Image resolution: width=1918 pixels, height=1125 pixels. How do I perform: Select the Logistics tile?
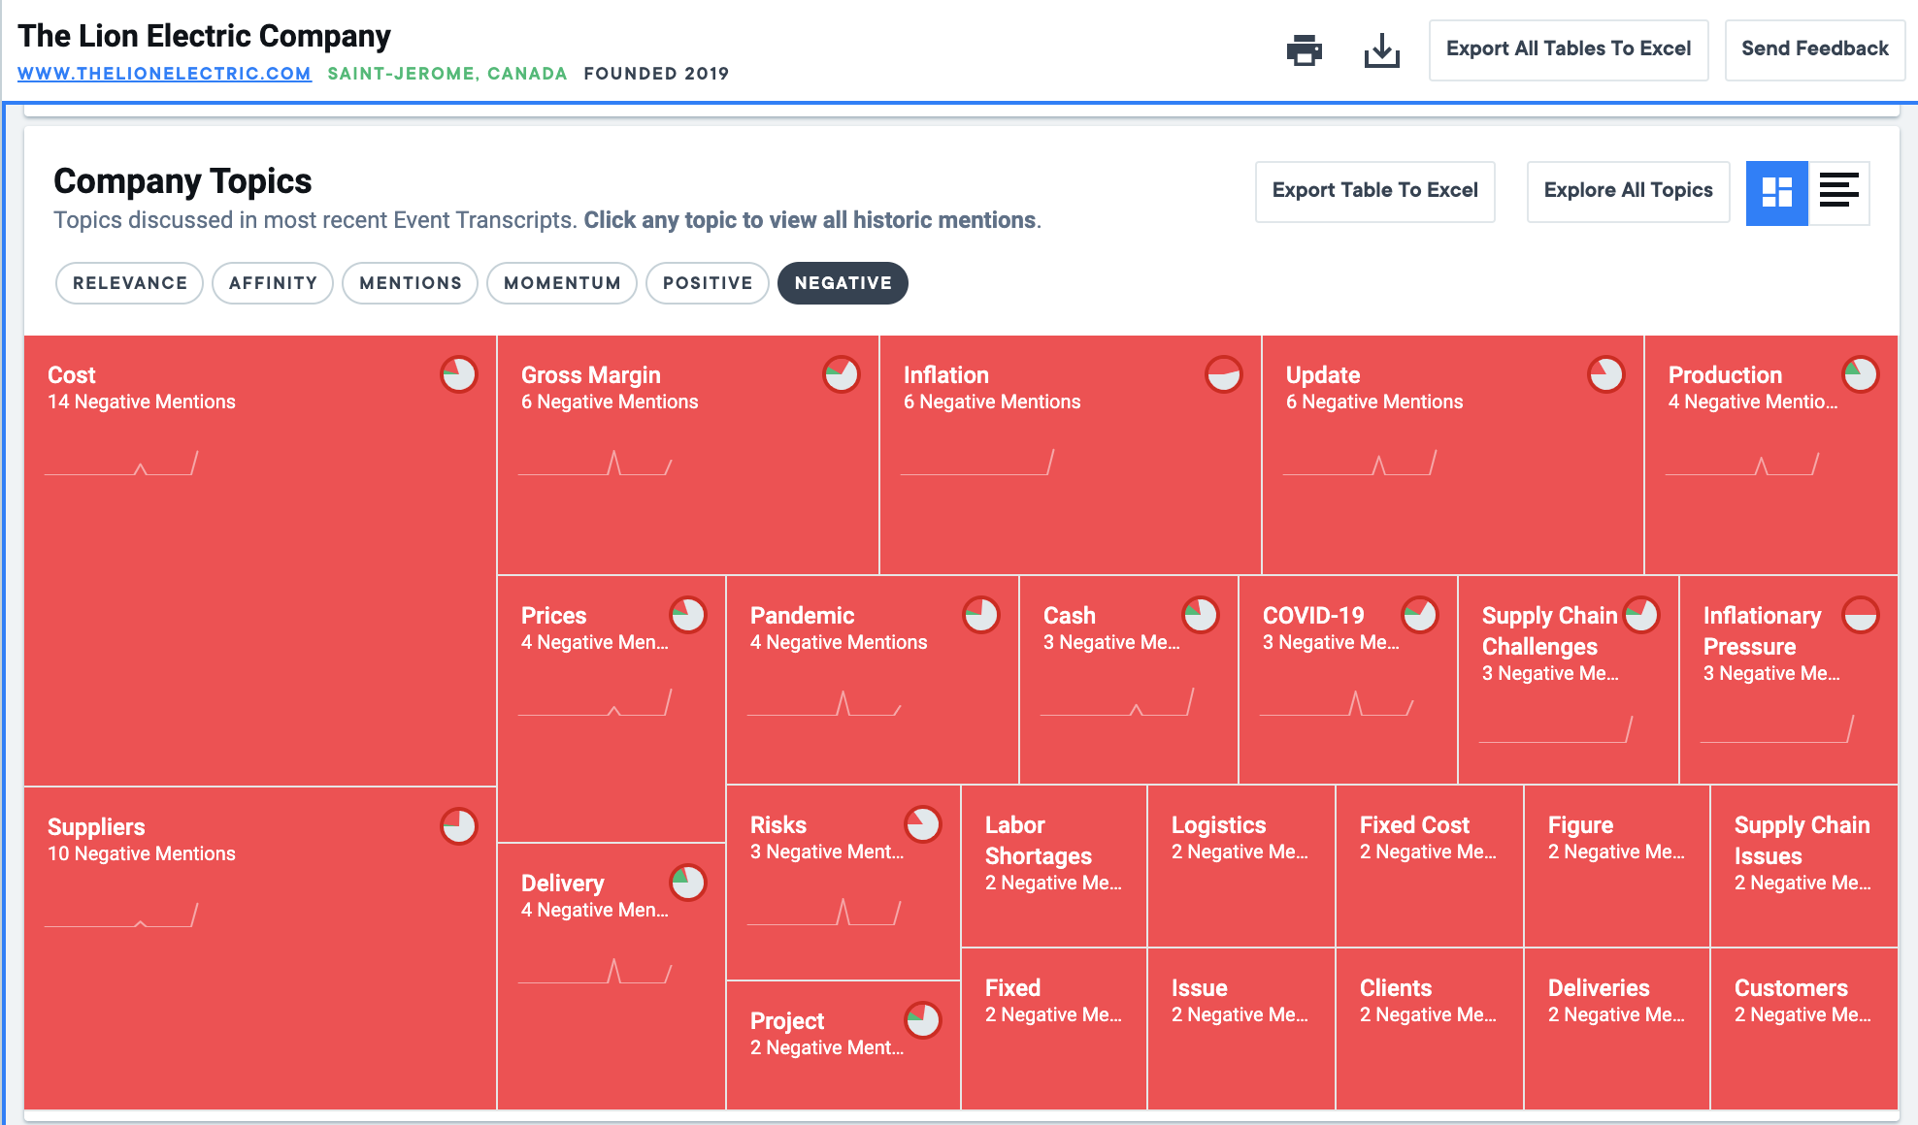click(x=1241, y=866)
